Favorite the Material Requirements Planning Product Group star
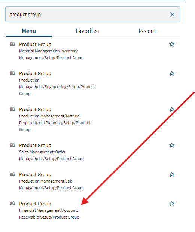 (x=172, y=109)
